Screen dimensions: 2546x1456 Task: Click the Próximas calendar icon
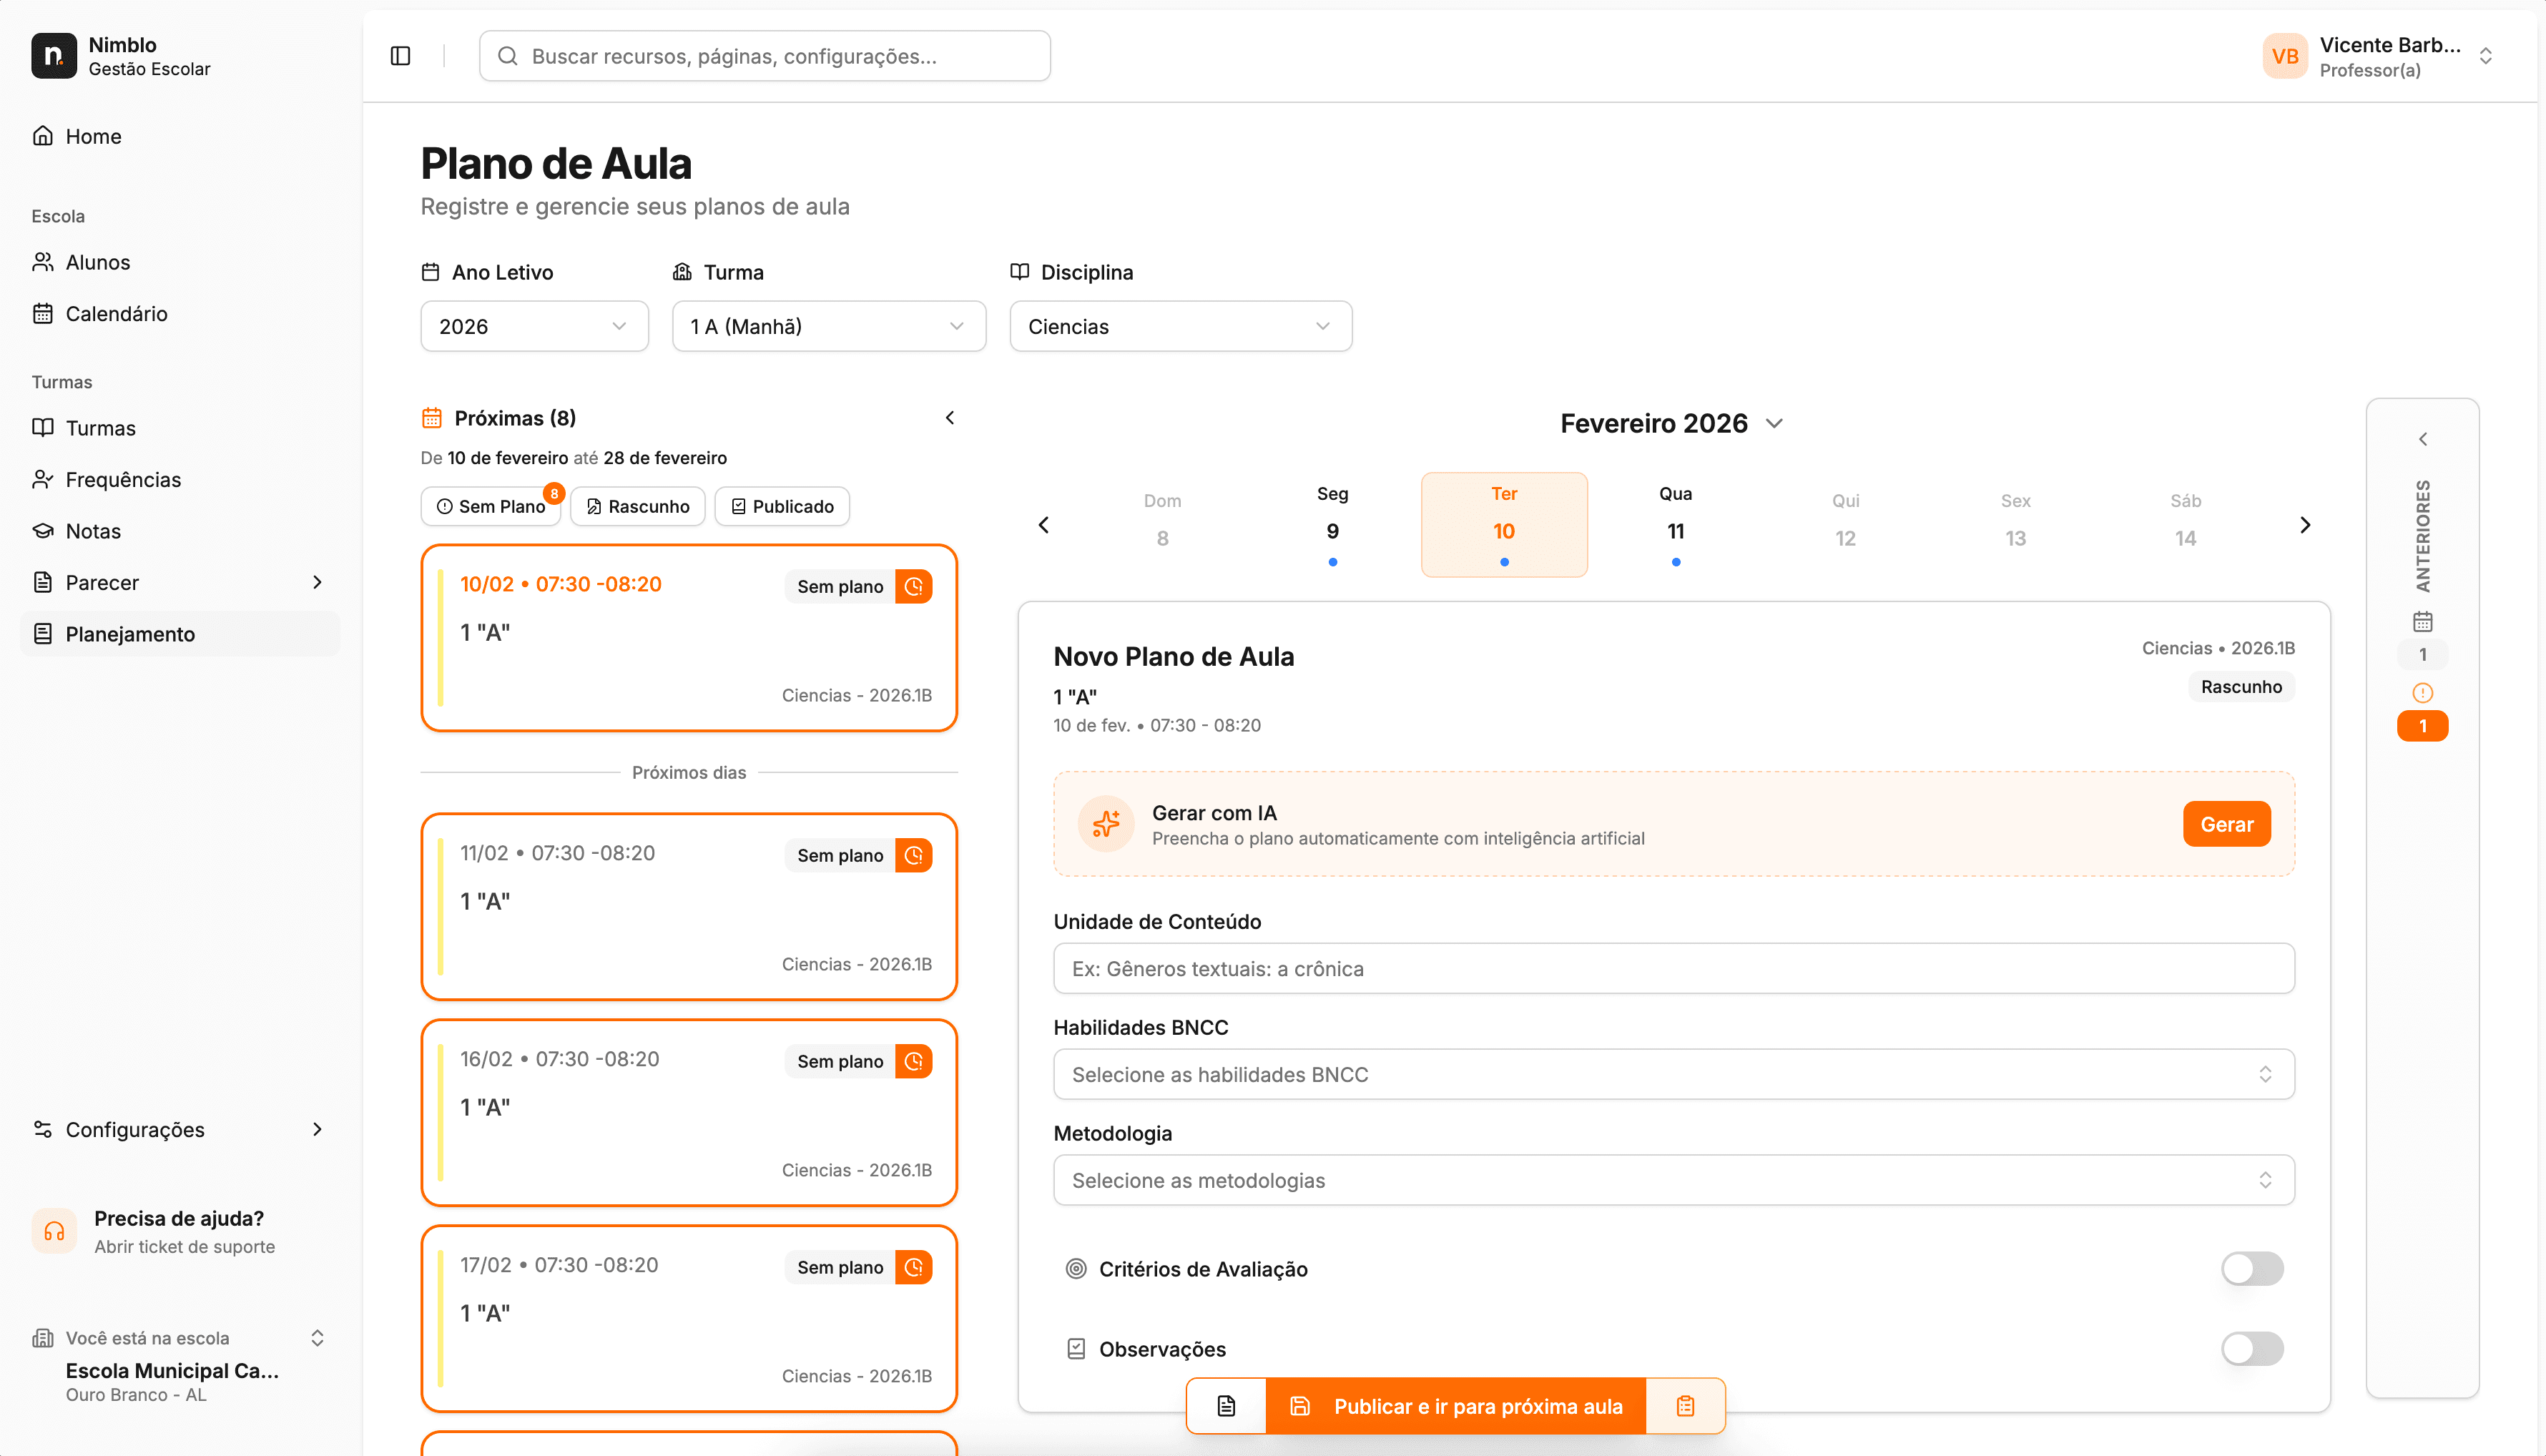431,418
